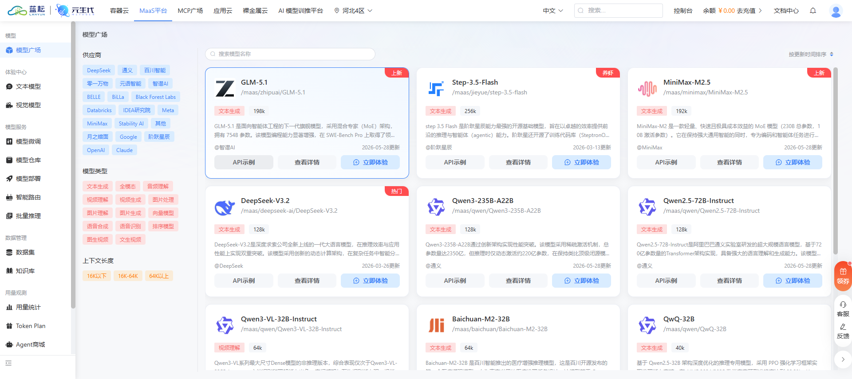Expand the floating panel arrow button
852x379 pixels.
click(843, 359)
